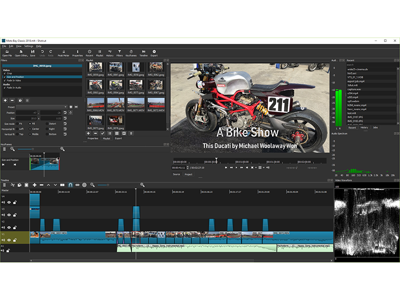This screenshot has height=300, width=400.
Task: Open the Settings menu
Action: [28, 46]
